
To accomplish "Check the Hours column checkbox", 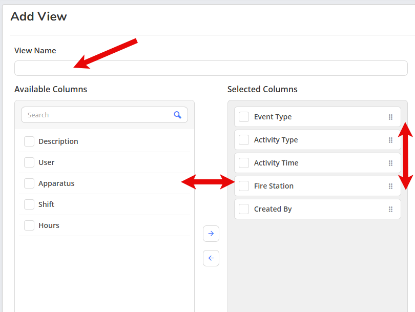I will [29, 225].
